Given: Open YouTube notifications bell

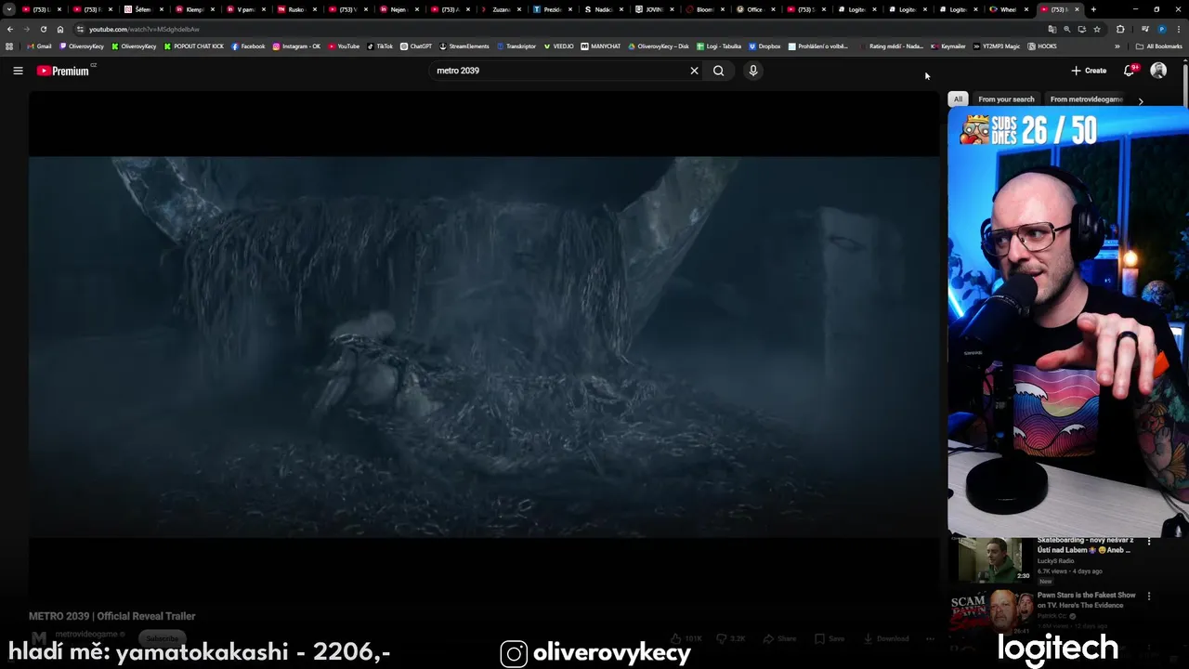Looking at the screenshot, I should click(x=1130, y=71).
